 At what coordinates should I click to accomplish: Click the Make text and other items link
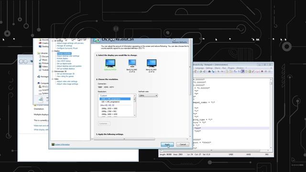pyautogui.click(x=41, y=126)
